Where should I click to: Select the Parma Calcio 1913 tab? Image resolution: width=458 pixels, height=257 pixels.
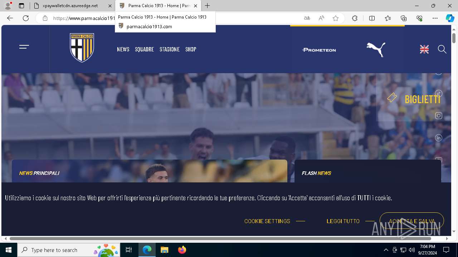tap(159, 6)
